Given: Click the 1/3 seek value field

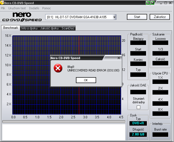Looking at the screenshot, I should [160, 53].
